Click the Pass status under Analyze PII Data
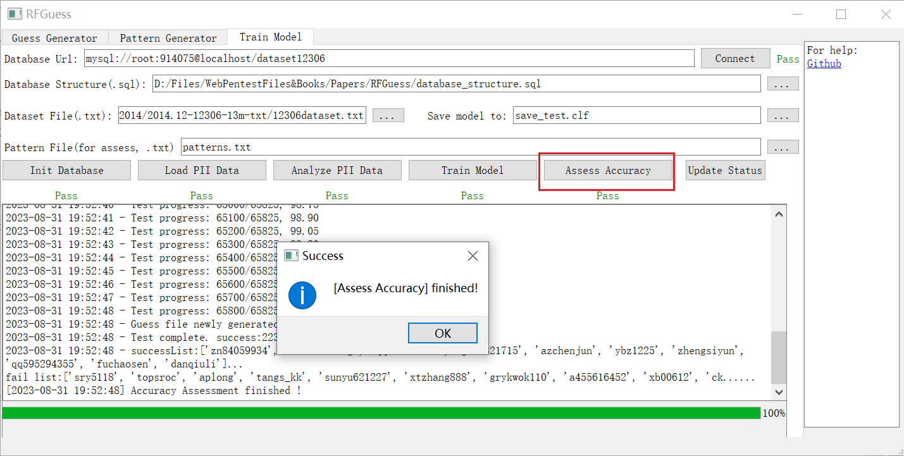904x456 pixels. 337,196
